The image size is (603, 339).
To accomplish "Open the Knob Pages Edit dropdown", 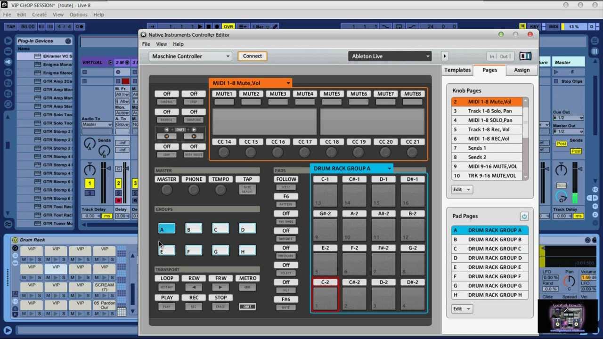I will click(x=462, y=189).
